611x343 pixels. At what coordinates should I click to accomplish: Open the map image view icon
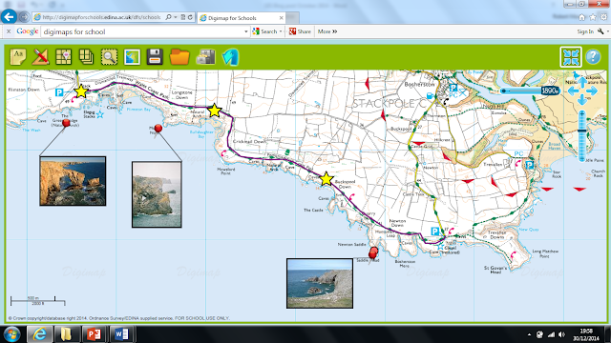click(x=132, y=57)
